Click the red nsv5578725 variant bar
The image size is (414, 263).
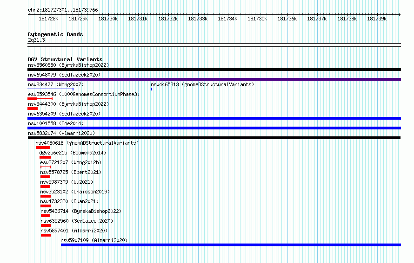tap(46, 177)
